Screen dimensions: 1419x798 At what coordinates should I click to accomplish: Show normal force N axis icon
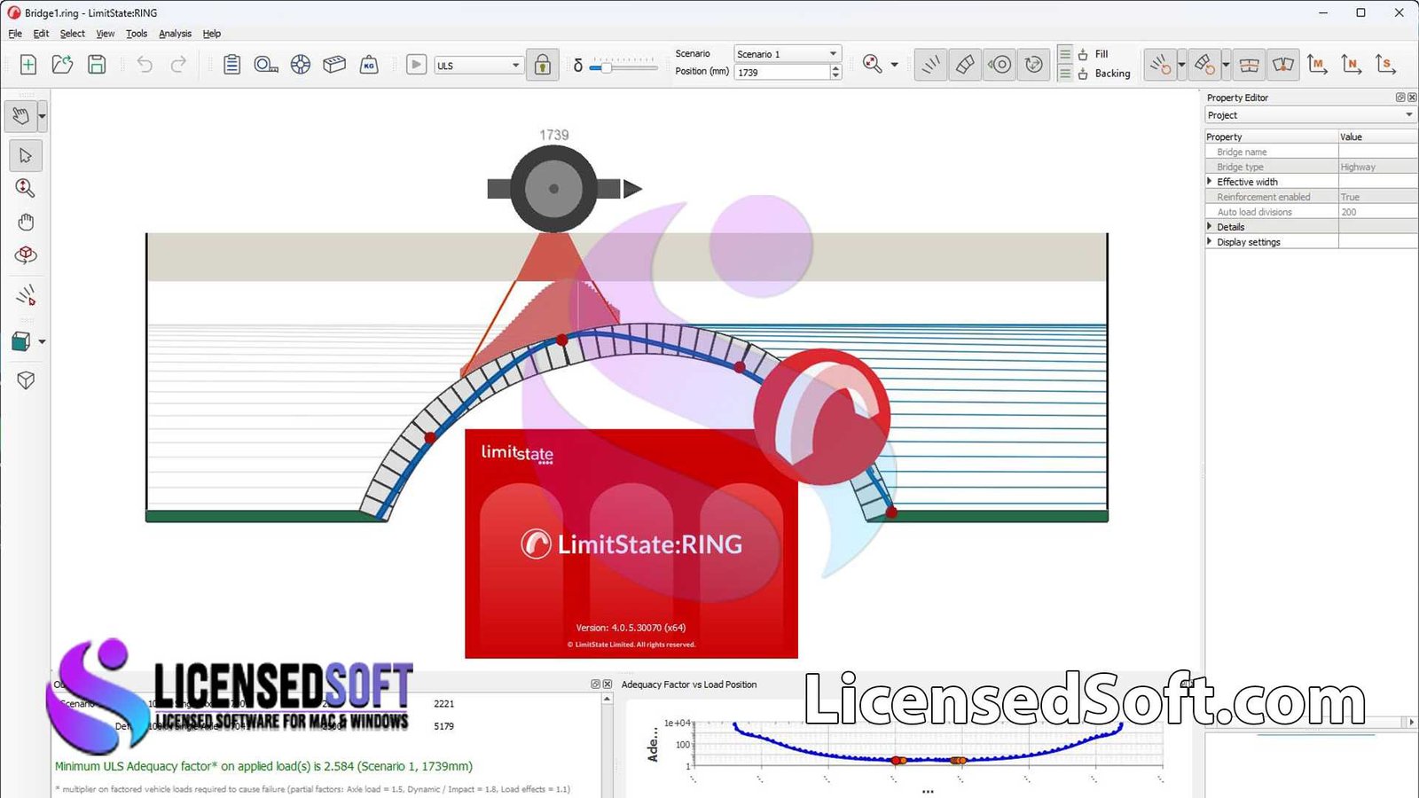coord(1351,65)
